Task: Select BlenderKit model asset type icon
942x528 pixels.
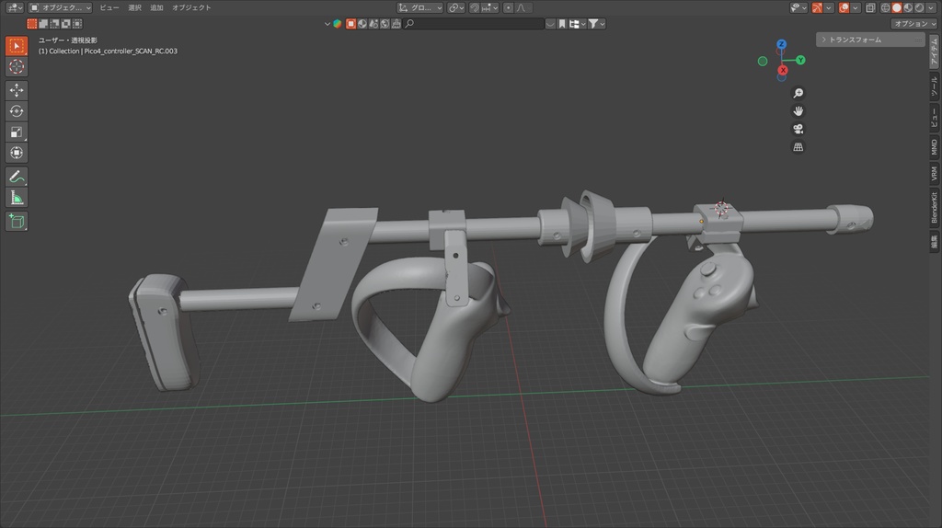Action: [x=350, y=24]
